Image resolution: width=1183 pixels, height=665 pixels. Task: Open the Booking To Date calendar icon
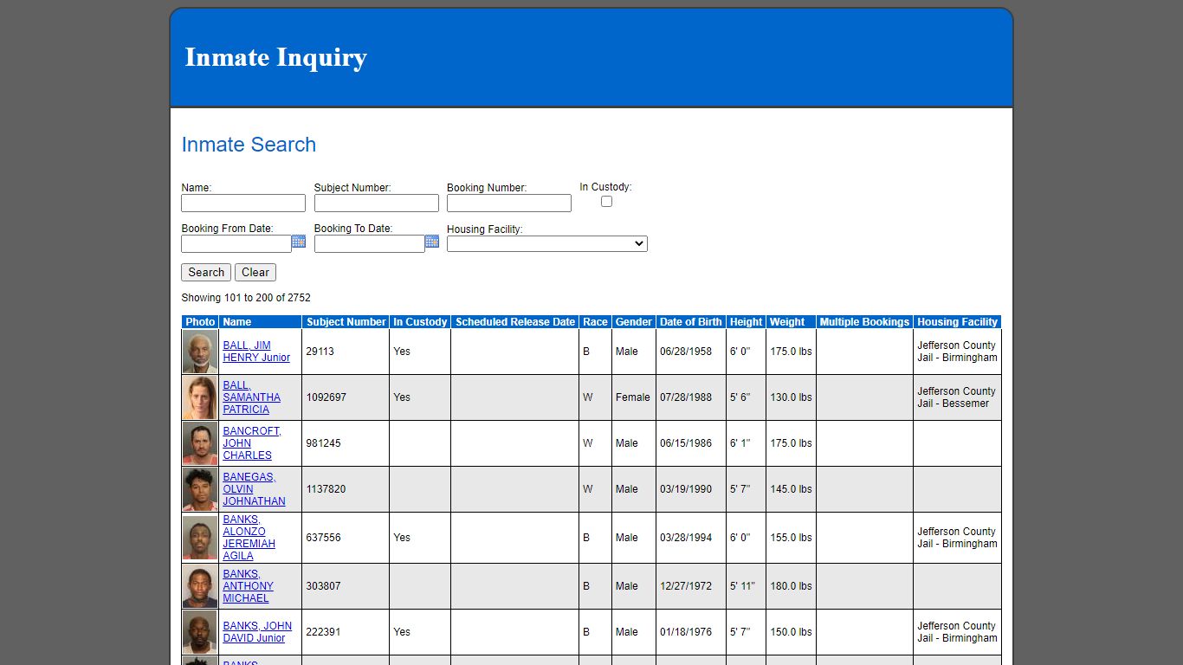[x=432, y=241]
